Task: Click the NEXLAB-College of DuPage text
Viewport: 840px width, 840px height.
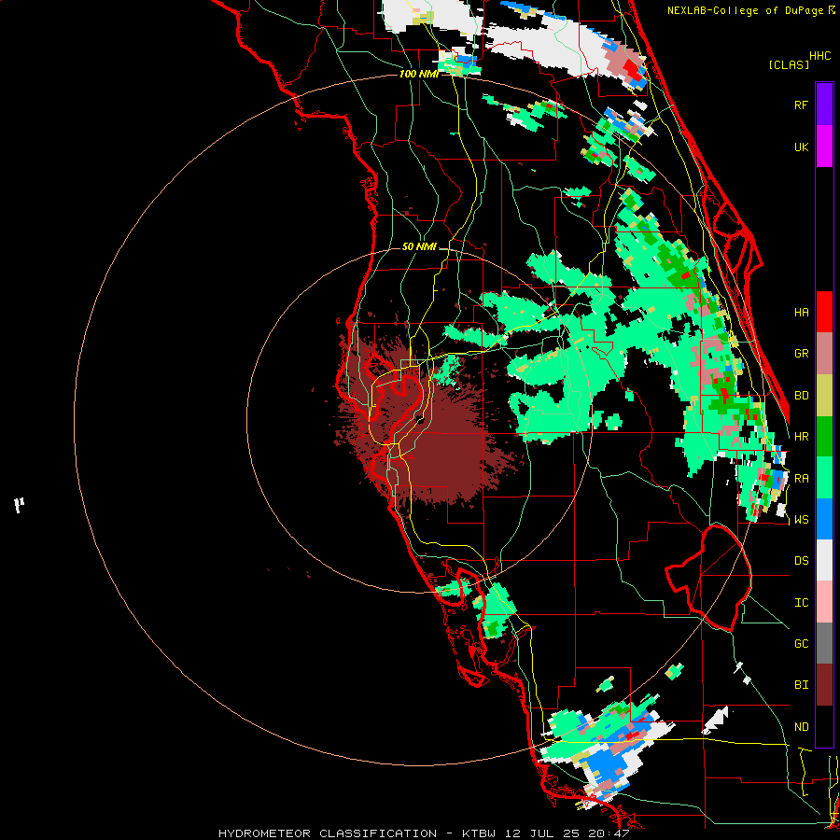Action: pyautogui.click(x=747, y=10)
